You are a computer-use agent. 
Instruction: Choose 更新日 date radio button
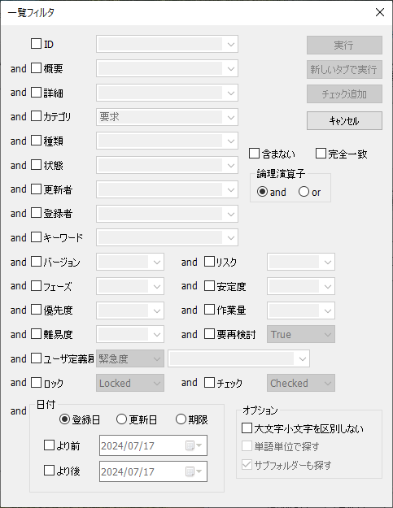pyautogui.click(x=121, y=419)
